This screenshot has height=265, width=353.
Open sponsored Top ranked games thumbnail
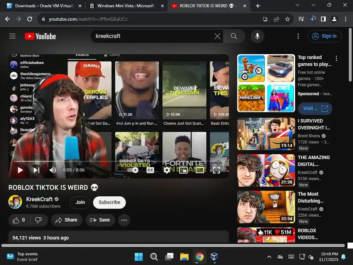point(266,83)
